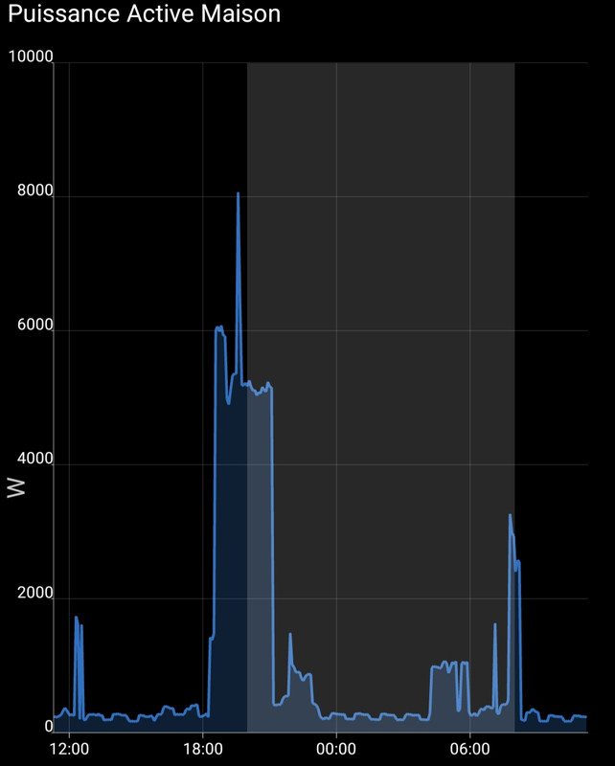Click the 06:00 time axis label
The height and width of the screenshot is (766, 615).
coord(469,749)
